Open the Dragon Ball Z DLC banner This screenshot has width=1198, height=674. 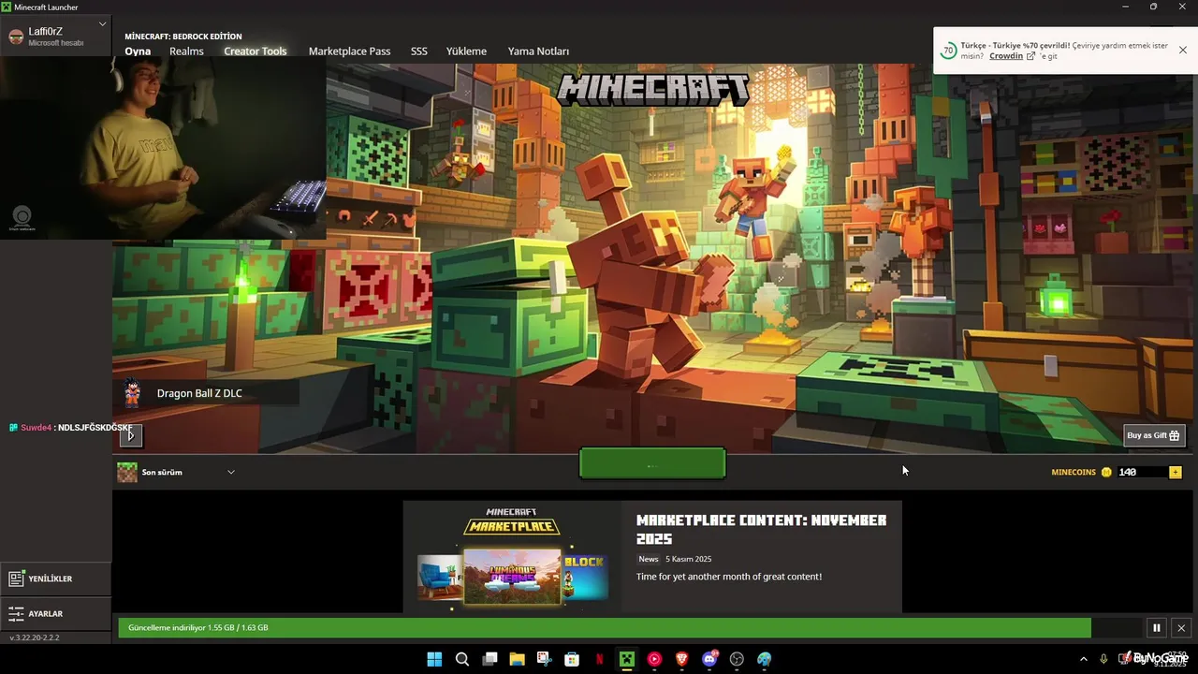pos(206,393)
